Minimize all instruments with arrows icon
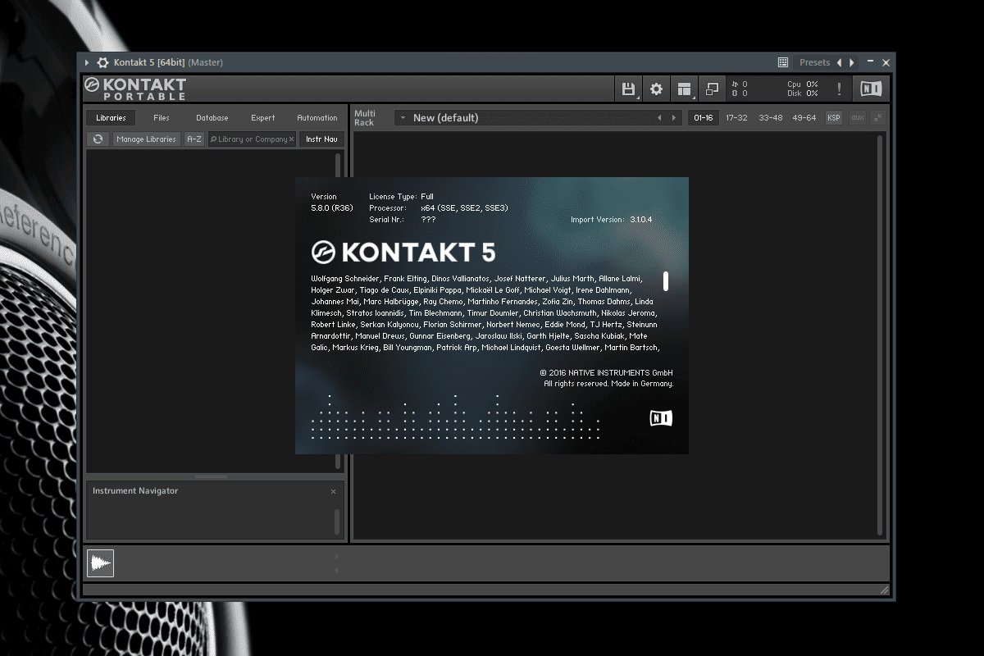This screenshot has width=984, height=656. point(878,118)
